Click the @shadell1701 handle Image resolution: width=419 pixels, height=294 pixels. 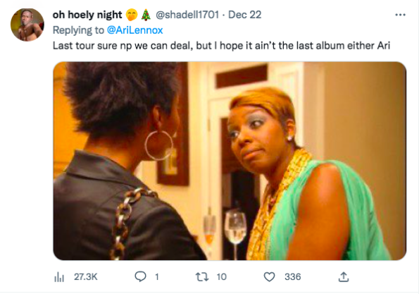(x=187, y=15)
